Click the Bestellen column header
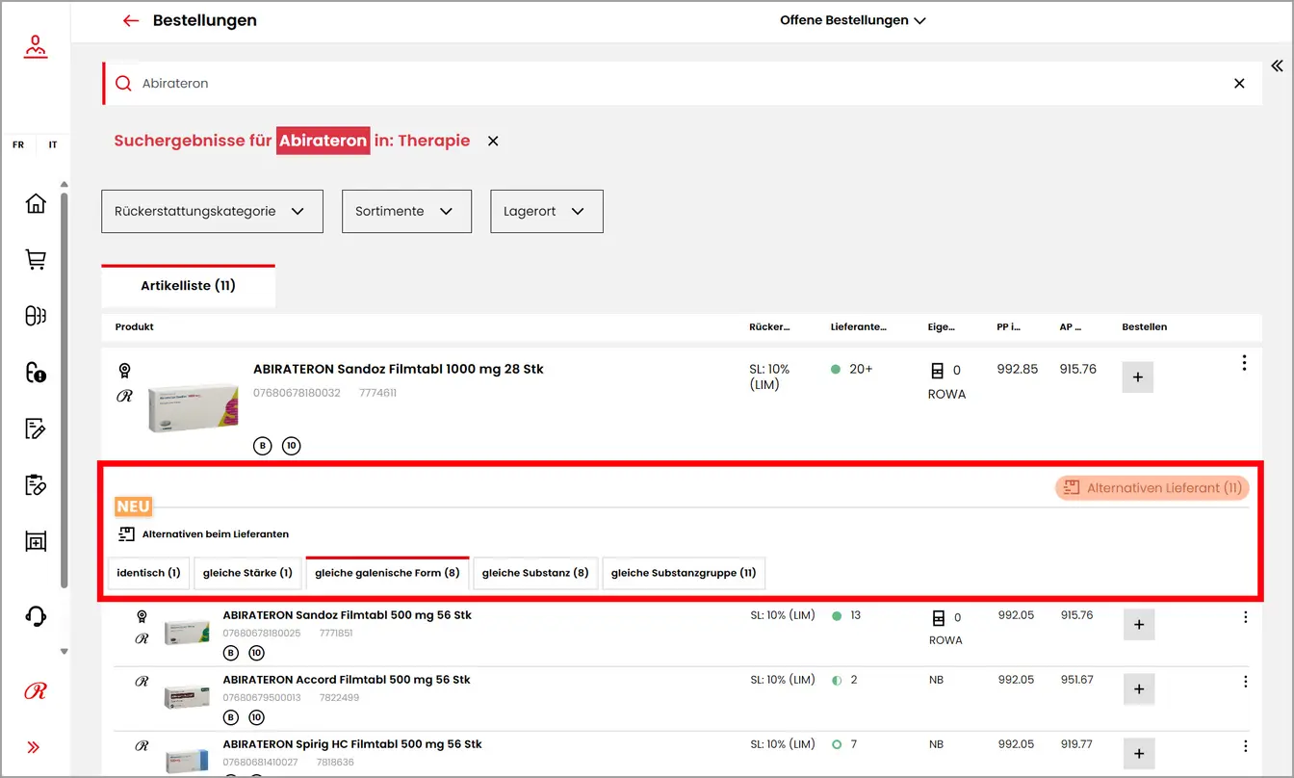 [x=1145, y=326]
